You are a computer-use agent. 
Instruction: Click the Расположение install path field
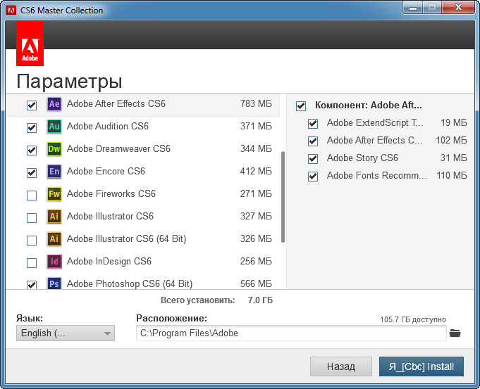point(291,333)
